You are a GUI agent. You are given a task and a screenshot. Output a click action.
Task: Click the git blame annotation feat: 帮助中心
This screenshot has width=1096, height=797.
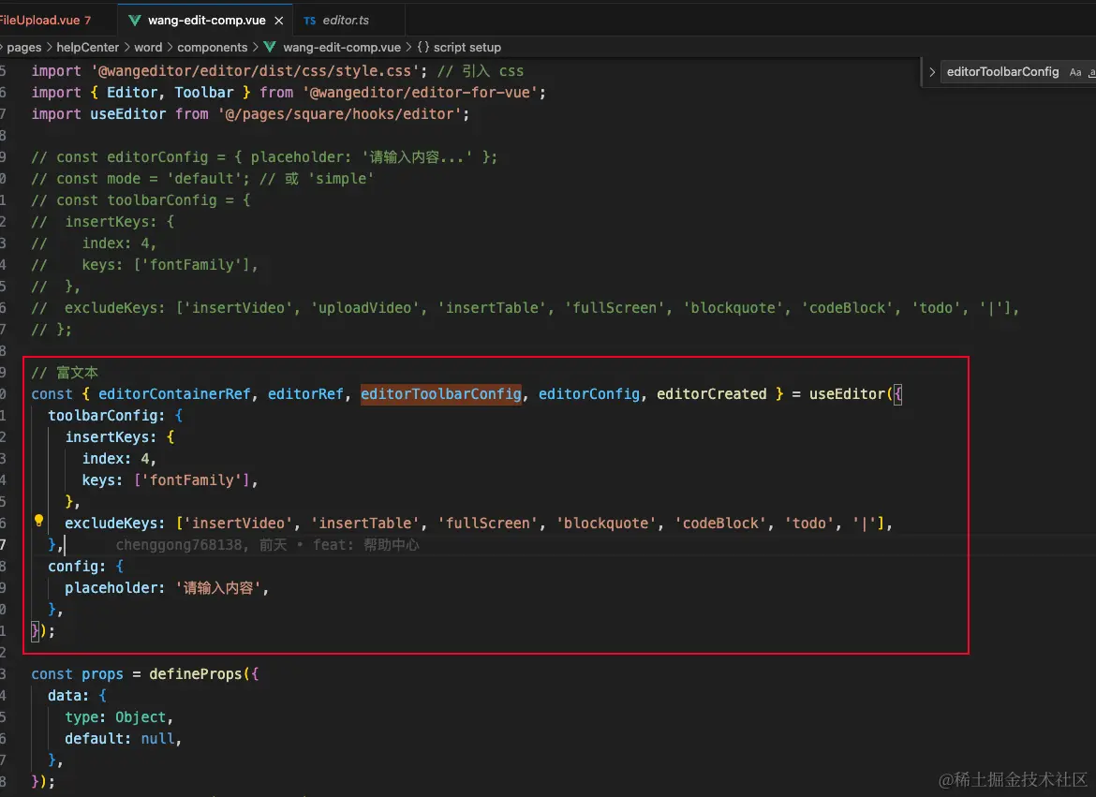[x=365, y=544]
